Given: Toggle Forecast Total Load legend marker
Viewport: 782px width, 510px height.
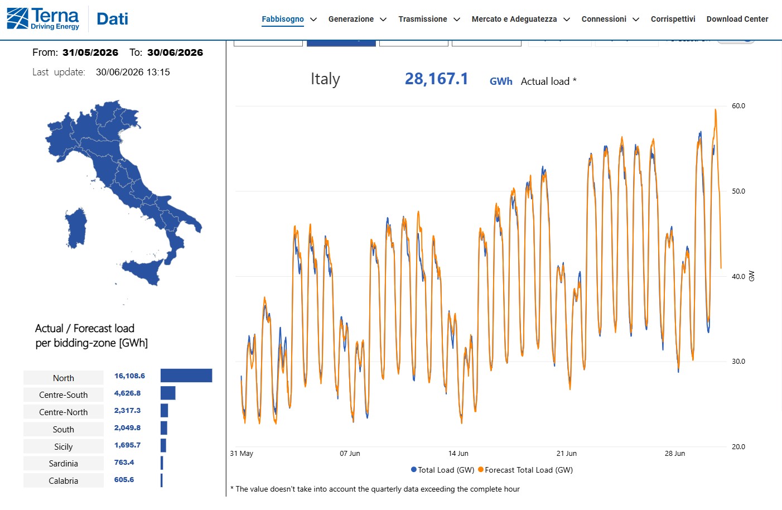Looking at the screenshot, I should coord(481,470).
